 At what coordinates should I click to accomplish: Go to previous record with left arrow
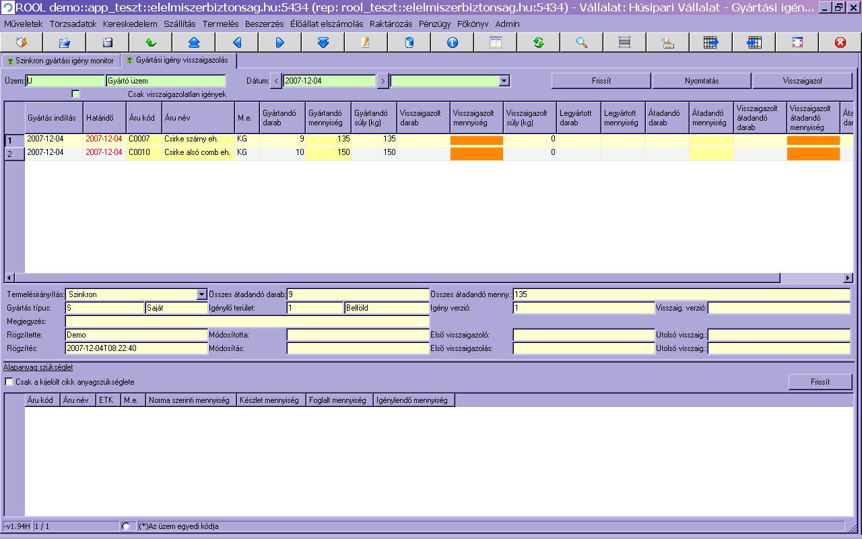(237, 42)
